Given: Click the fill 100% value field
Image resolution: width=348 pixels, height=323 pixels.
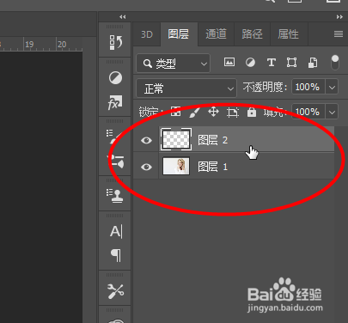Looking at the screenshot, I should [x=308, y=112].
